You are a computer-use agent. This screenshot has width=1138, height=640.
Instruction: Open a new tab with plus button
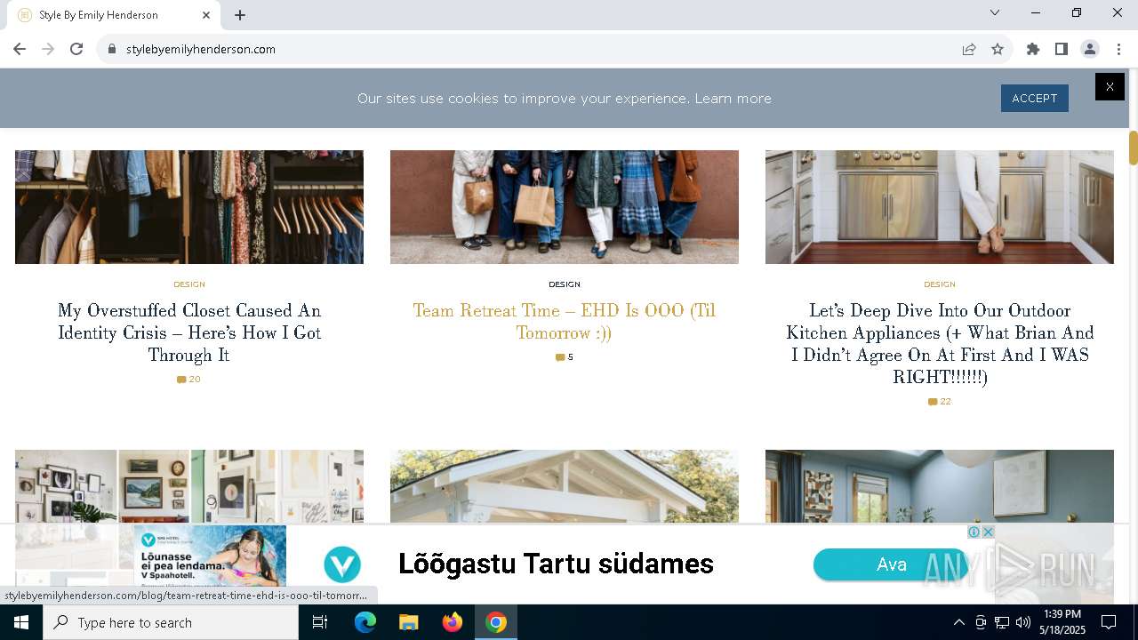click(x=240, y=15)
